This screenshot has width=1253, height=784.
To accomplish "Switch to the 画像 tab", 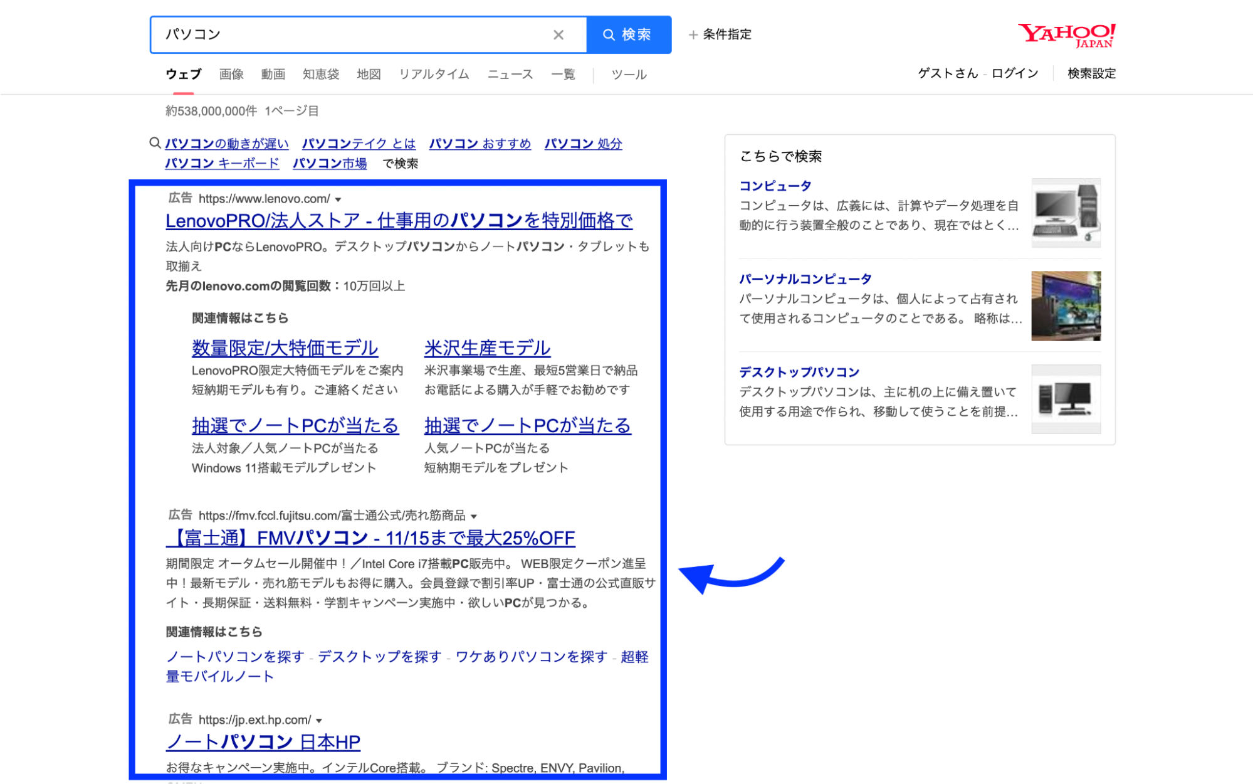I will pyautogui.click(x=231, y=74).
